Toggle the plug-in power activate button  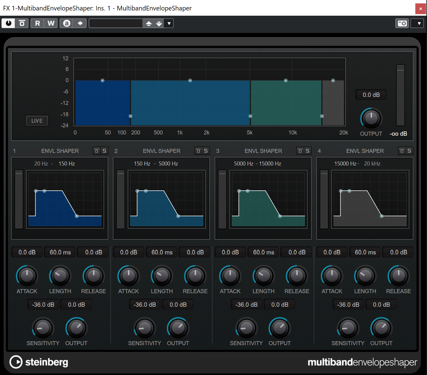tap(8, 23)
